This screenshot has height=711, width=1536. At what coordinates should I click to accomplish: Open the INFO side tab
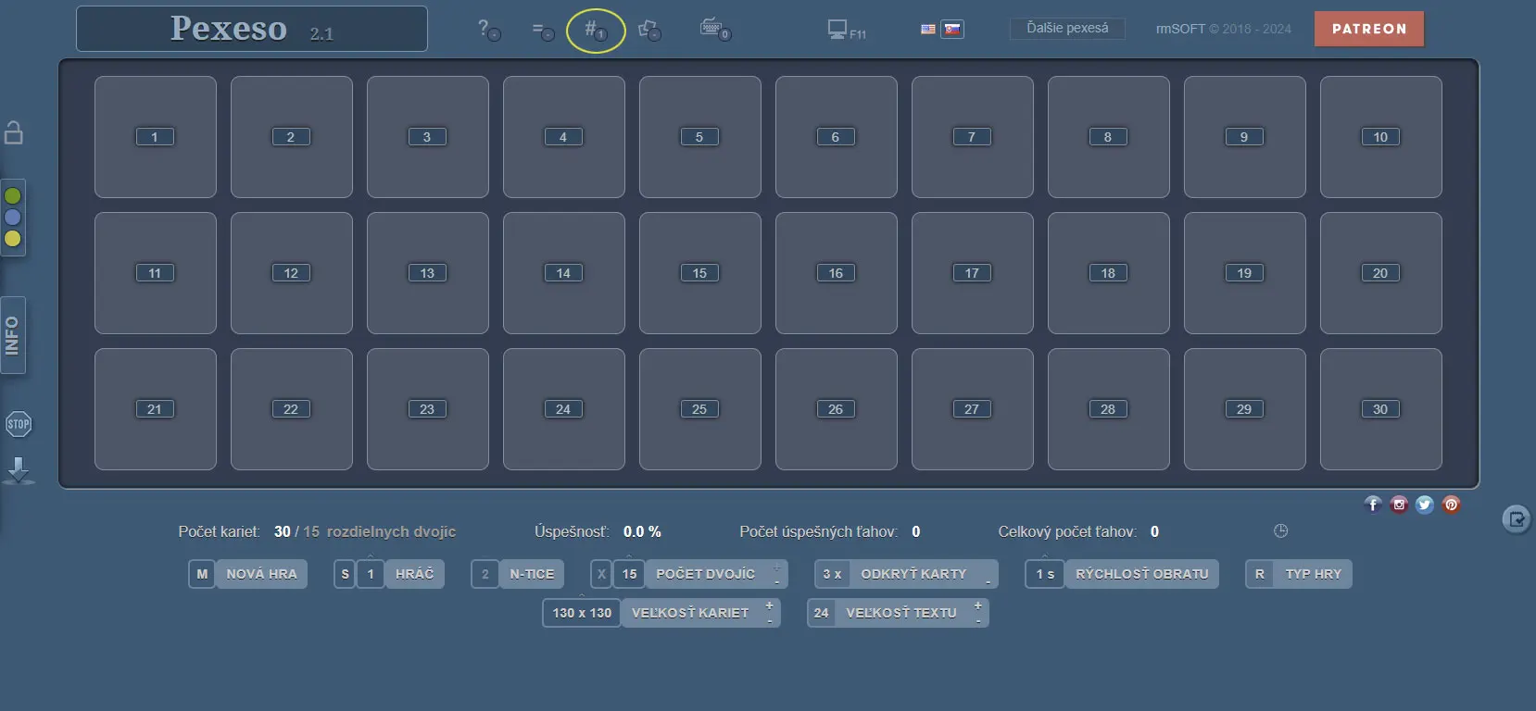pyautogui.click(x=13, y=335)
